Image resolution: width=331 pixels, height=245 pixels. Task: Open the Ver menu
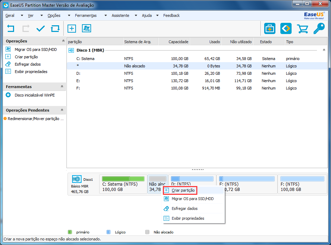coord(31,15)
